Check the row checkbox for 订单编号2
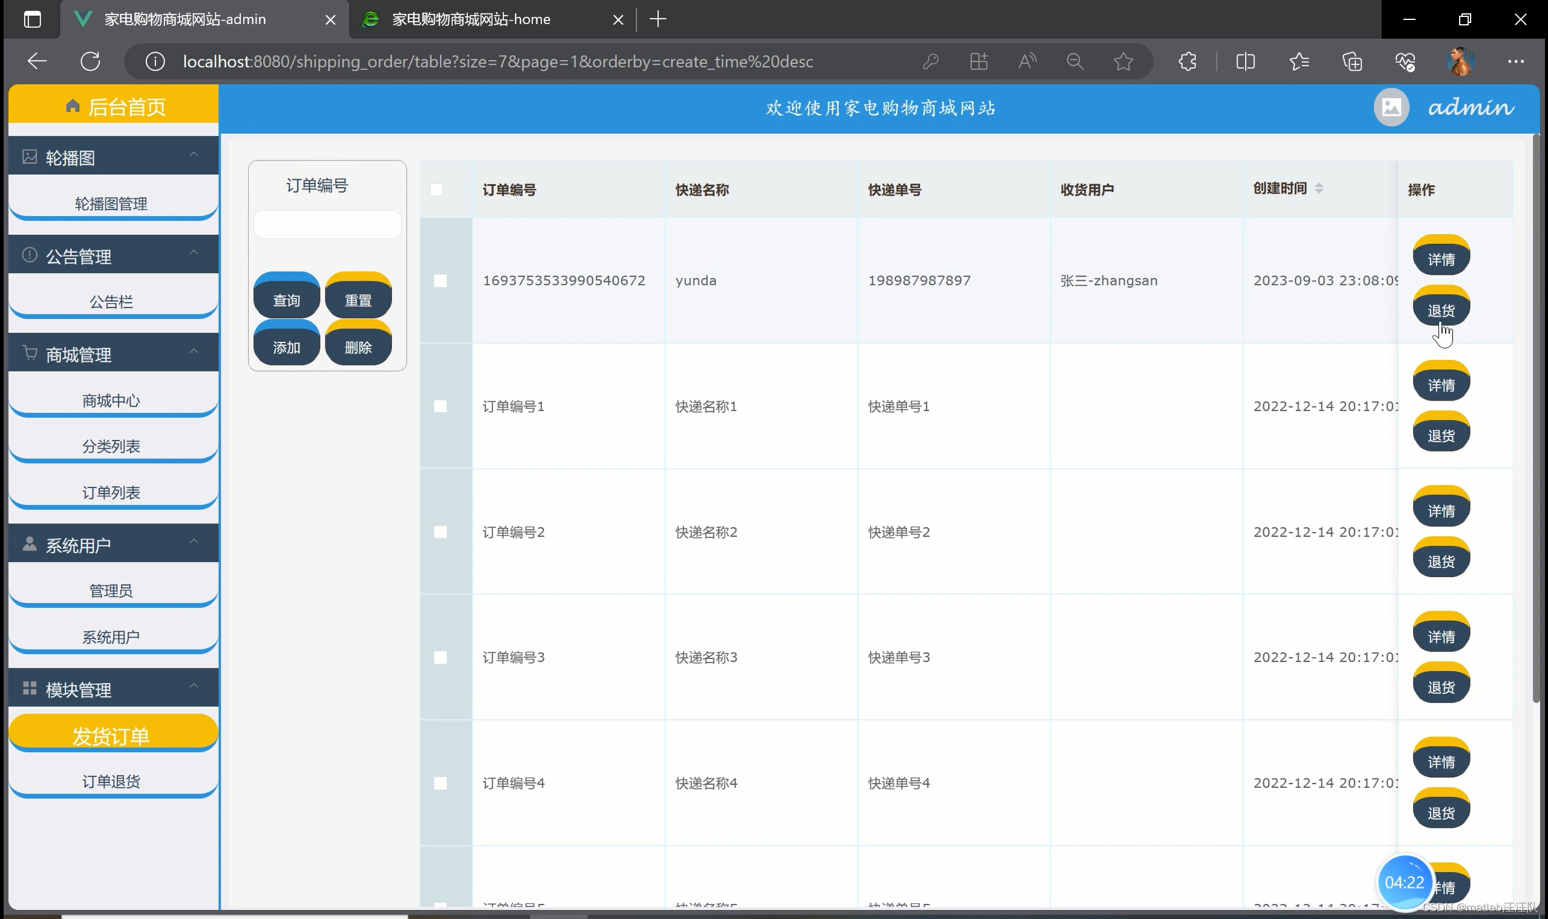 click(440, 532)
